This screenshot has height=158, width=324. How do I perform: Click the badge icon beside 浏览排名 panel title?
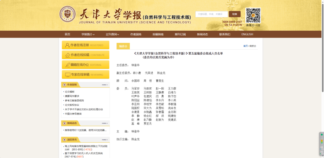(x=64, y=140)
